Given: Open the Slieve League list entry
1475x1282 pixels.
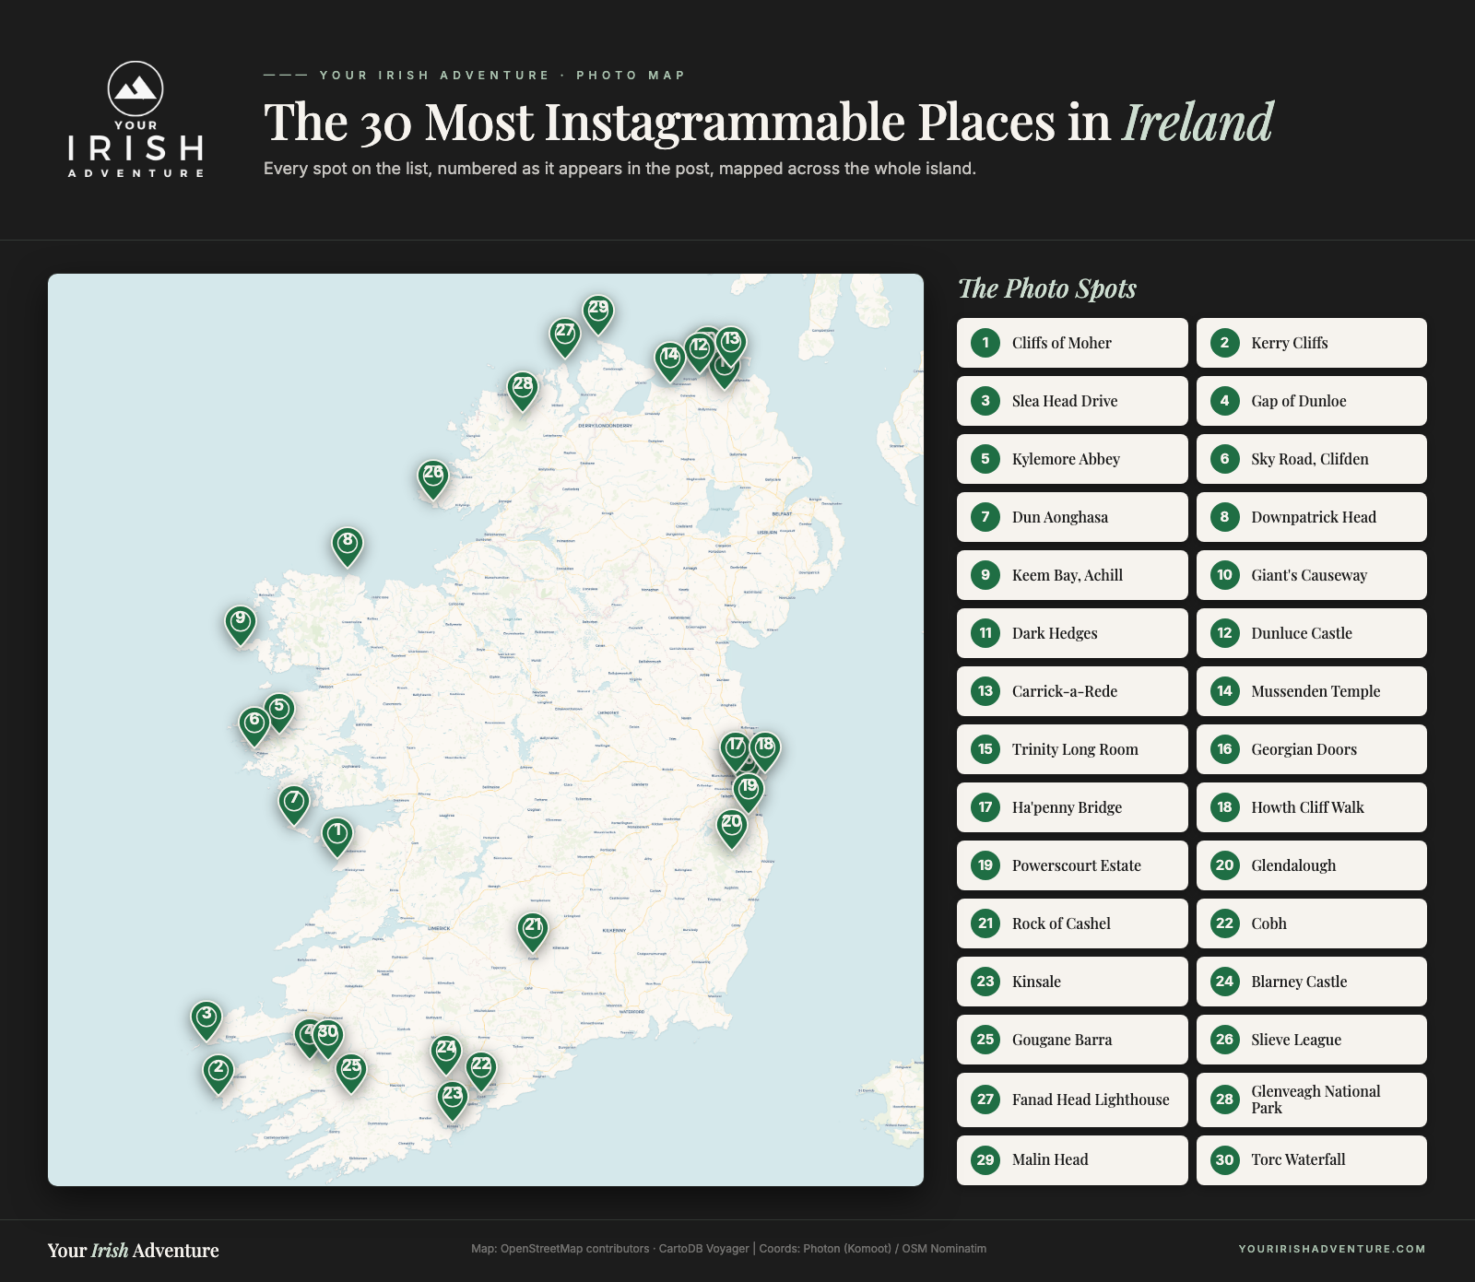Looking at the screenshot, I should coord(1312,1040).
